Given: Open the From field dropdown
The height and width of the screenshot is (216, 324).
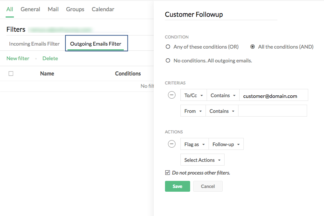Looking at the screenshot, I should 193,111.
